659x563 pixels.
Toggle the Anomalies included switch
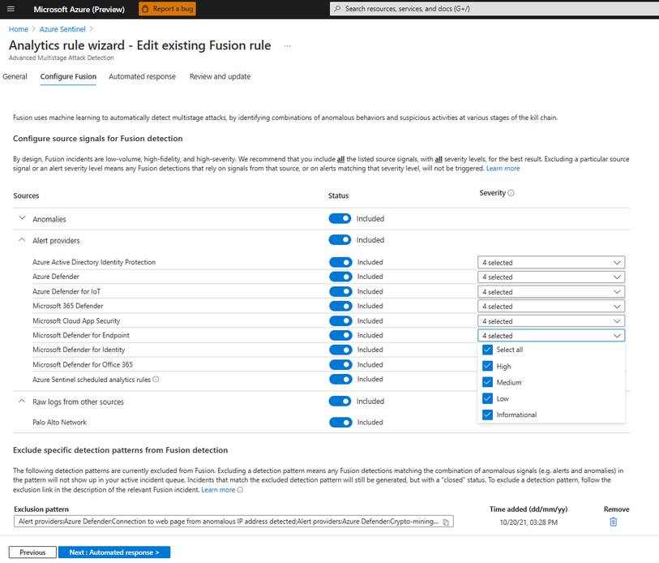click(x=340, y=218)
